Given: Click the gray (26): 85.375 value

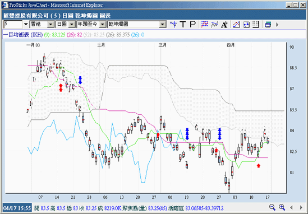Looking at the screenshot, I should [118, 35].
